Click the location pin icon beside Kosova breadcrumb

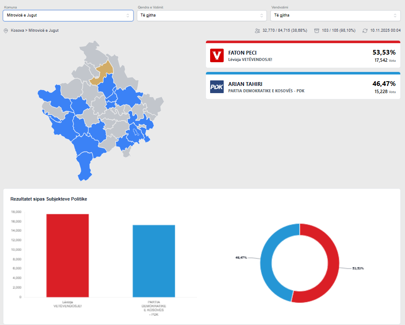(6, 30)
